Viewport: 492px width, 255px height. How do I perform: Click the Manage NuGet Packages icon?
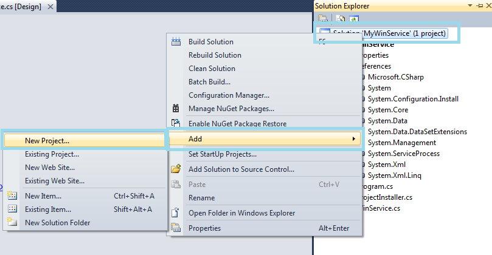(176, 108)
